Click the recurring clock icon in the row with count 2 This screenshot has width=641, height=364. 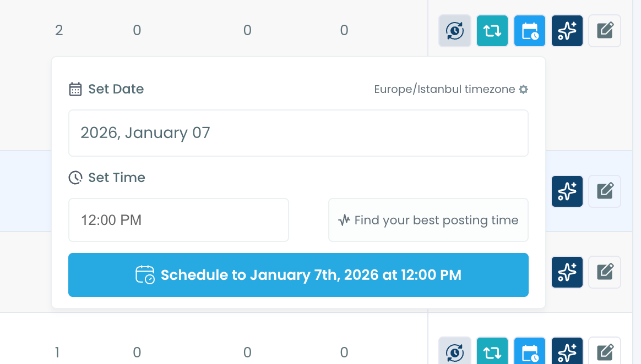(455, 31)
